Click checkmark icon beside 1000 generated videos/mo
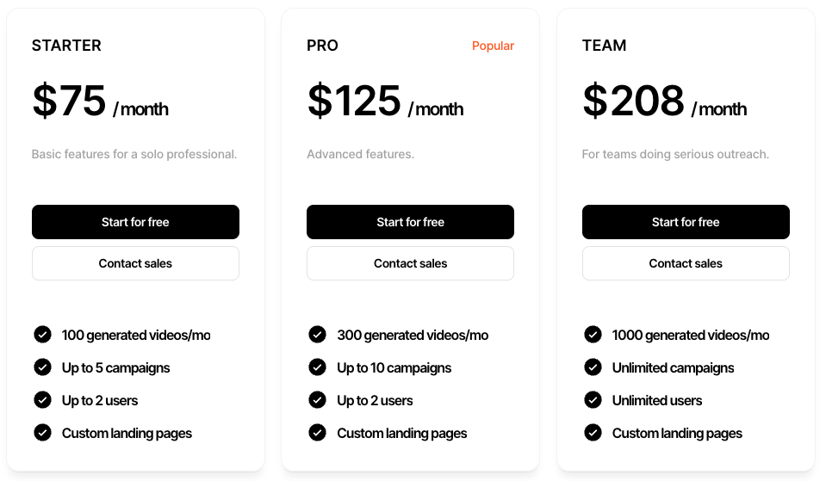Screen dimensions: 826x481 point(593,335)
